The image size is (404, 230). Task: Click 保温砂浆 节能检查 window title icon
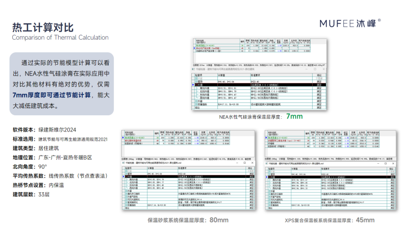(x=123, y=163)
